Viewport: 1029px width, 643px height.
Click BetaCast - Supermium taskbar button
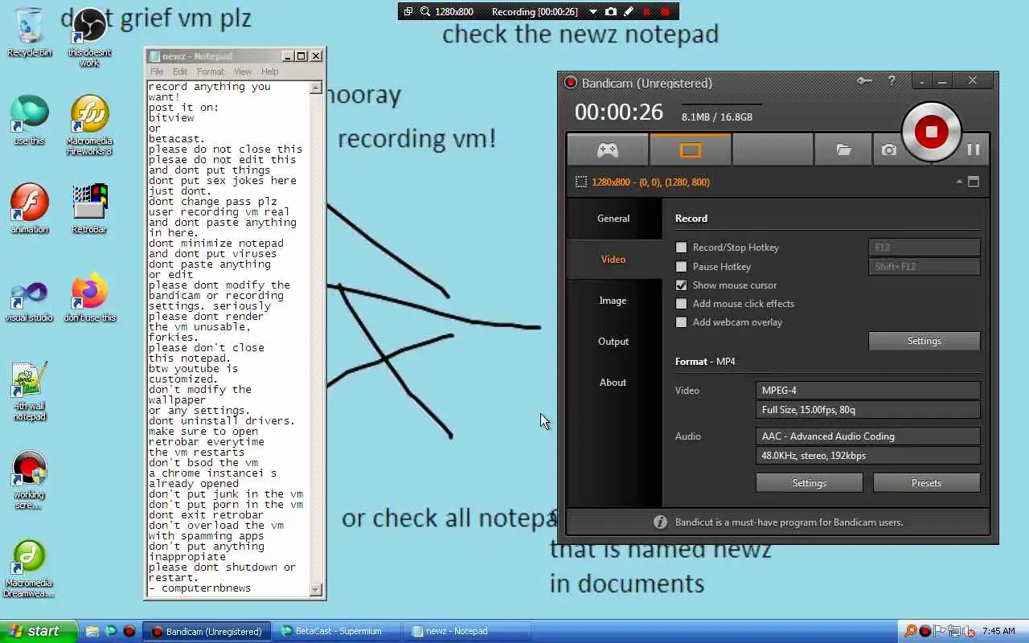click(x=335, y=631)
